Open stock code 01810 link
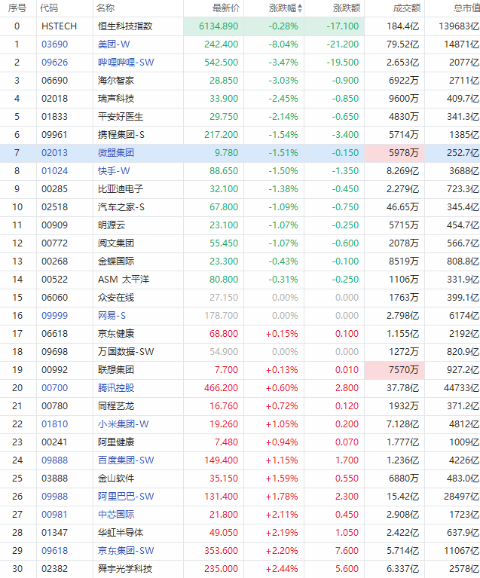 pyautogui.click(x=54, y=424)
